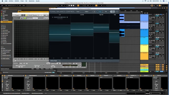Image resolution: width=169 pixels, height=95 pixels.
Task: Expand the Tonal Balance Control browser result
Action: [x=18, y=12]
